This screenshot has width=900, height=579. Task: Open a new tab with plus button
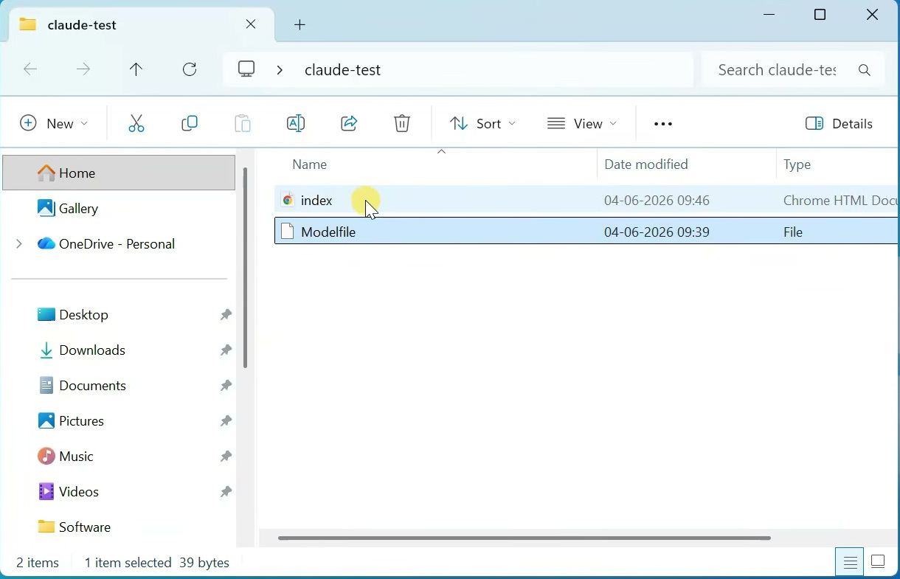[x=300, y=25]
